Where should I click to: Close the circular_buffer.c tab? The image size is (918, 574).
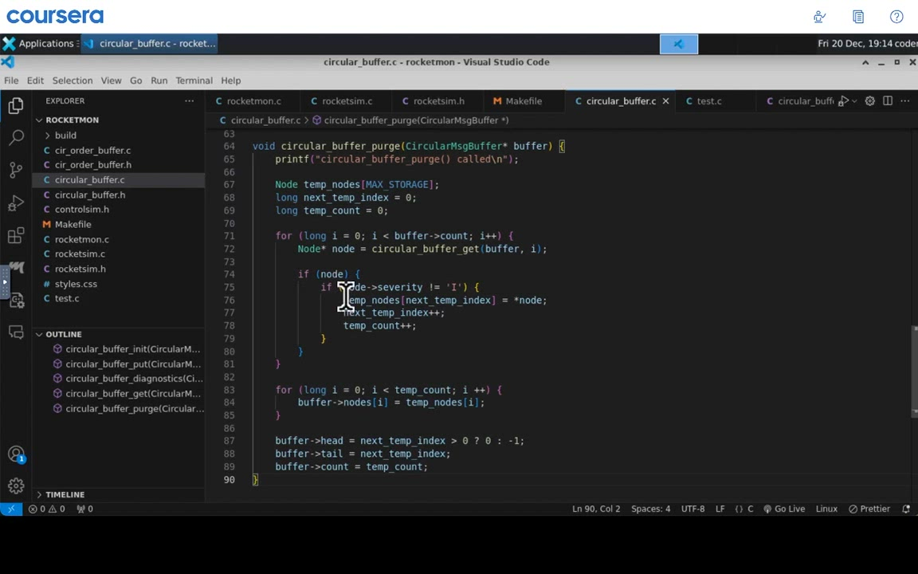pyautogui.click(x=665, y=101)
